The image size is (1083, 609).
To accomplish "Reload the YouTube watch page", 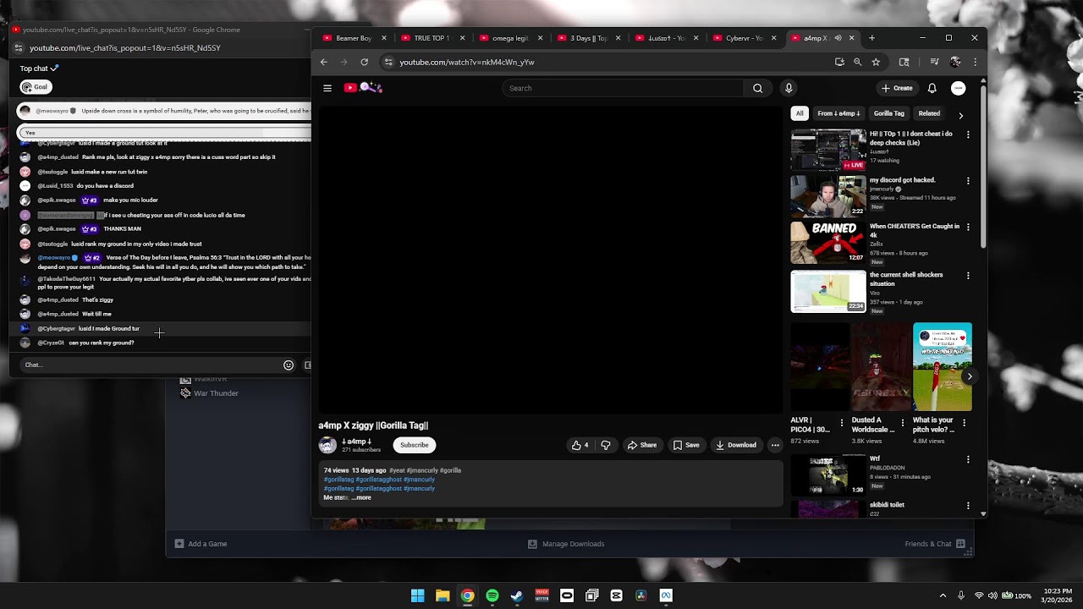I will tap(364, 62).
